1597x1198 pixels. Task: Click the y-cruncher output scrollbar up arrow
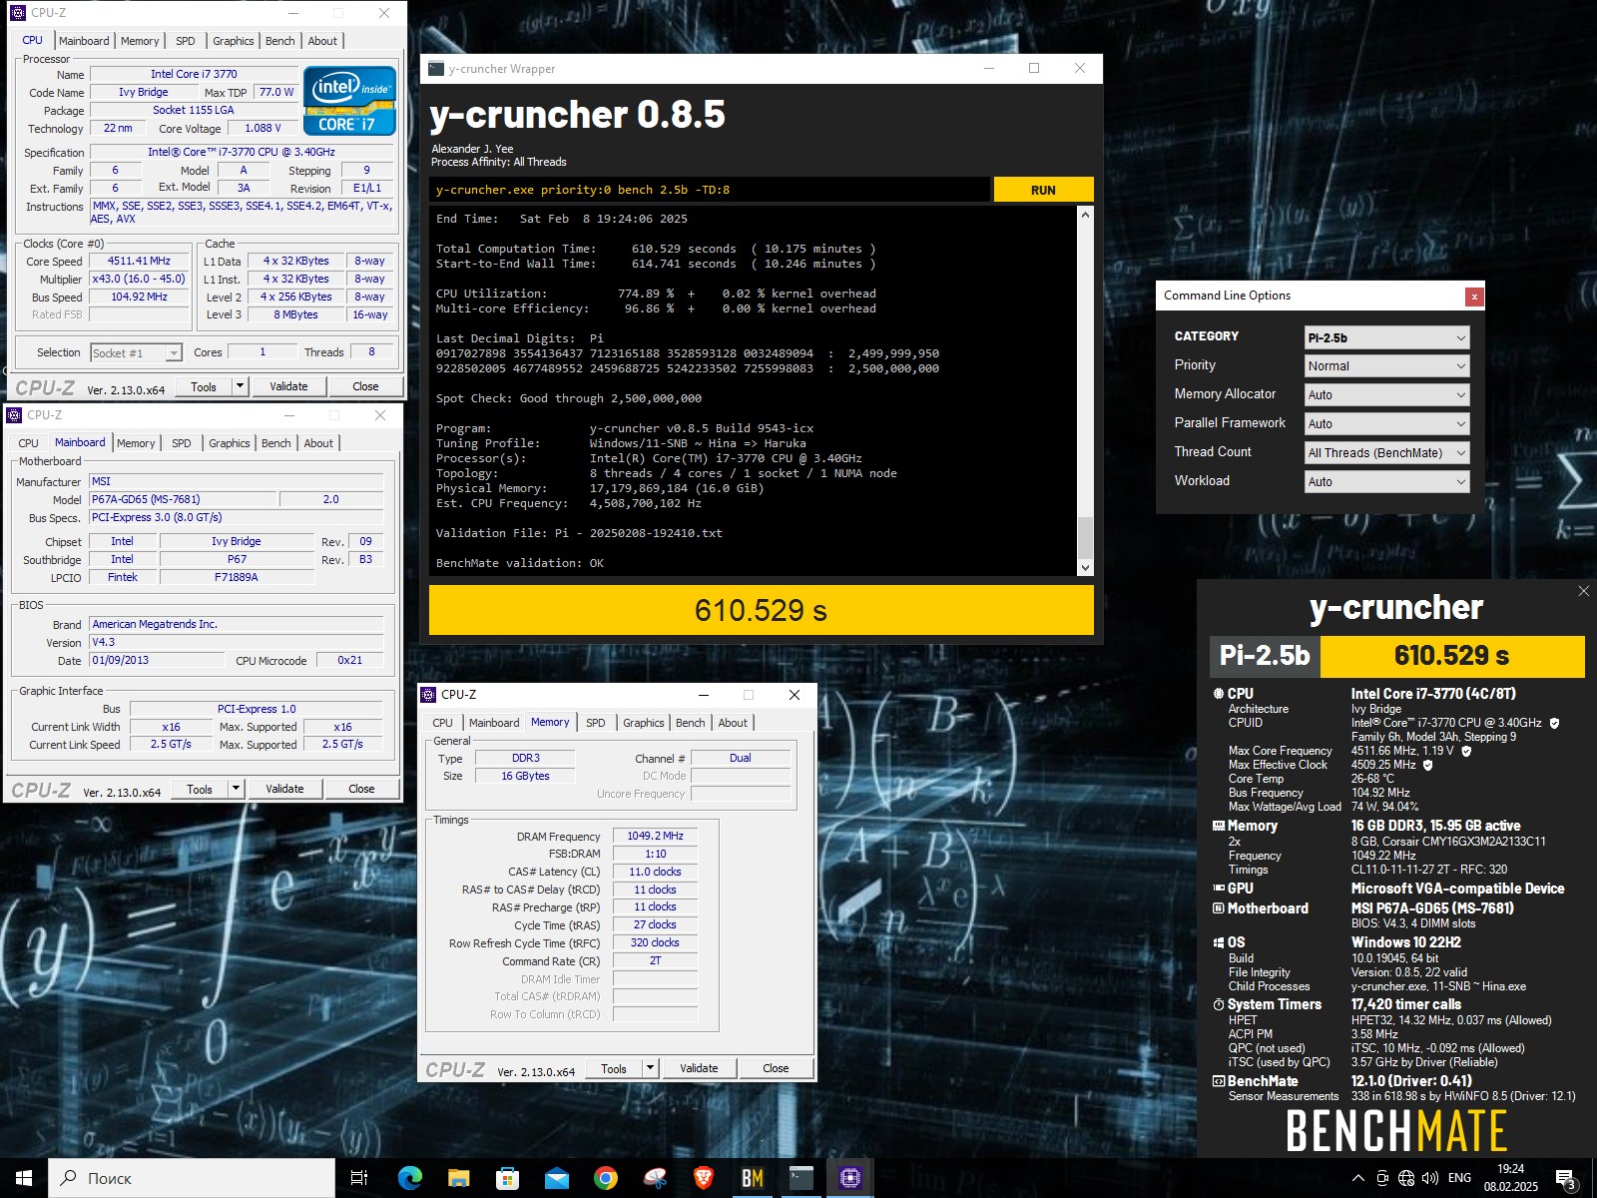[1085, 215]
